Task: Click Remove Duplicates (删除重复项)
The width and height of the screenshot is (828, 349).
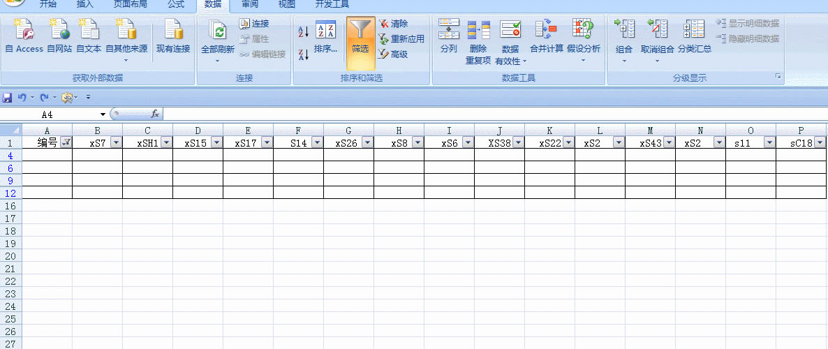Action: 478,43
